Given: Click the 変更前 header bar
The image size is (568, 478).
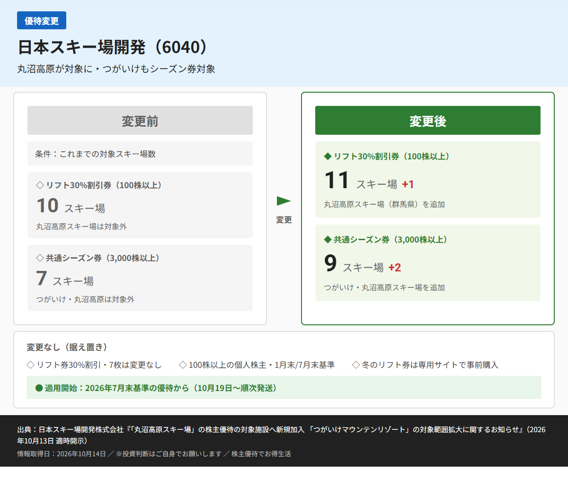Looking at the screenshot, I should [140, 121].
